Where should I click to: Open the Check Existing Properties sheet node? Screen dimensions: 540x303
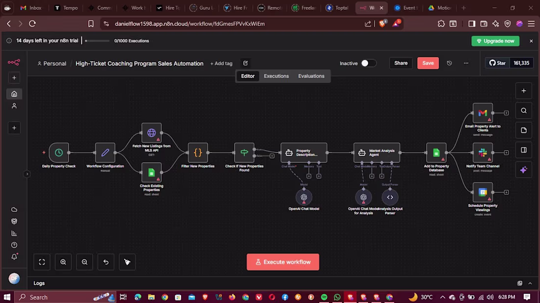tap(152, 173)
